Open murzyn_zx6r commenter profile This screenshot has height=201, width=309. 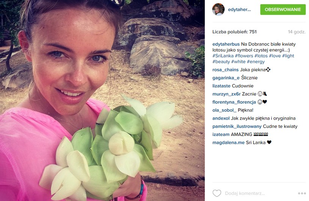click(226, 94)
